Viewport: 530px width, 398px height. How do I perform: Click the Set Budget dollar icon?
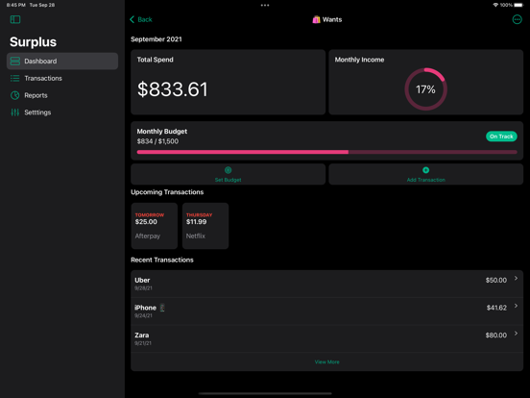229,170
